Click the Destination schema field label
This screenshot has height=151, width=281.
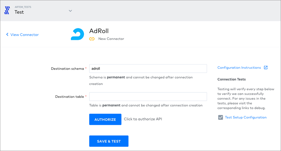point(67,69)
